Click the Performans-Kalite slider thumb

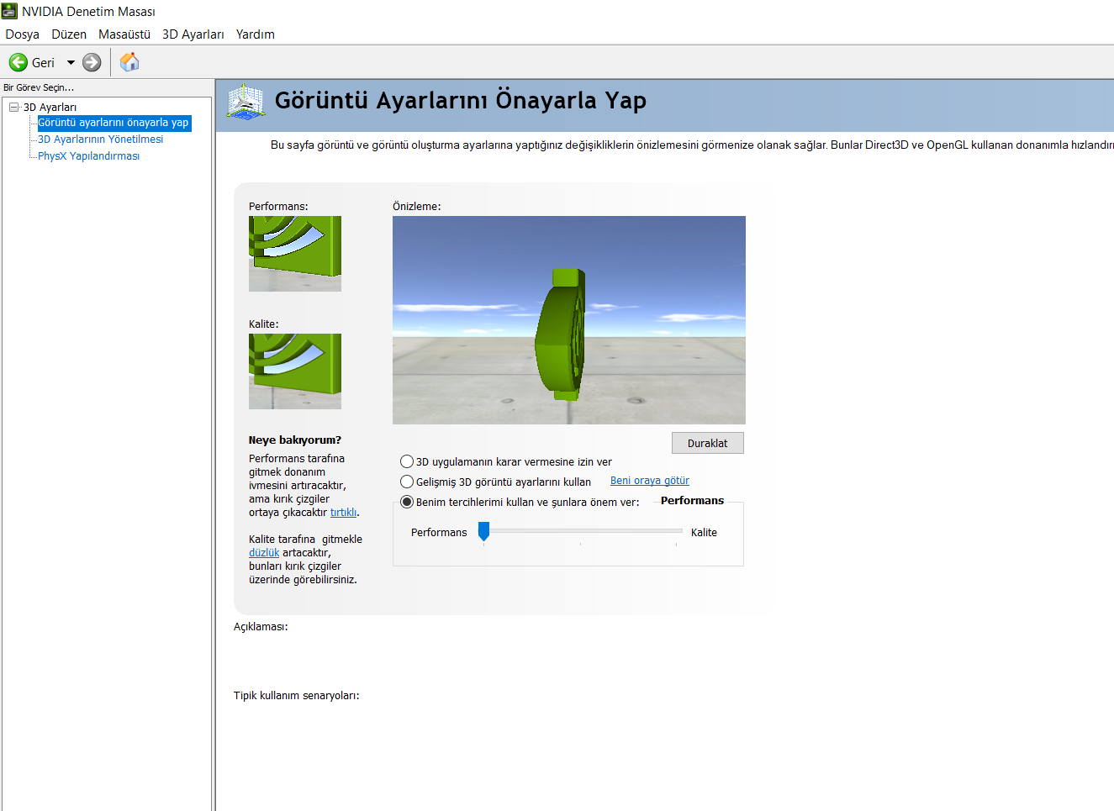pyautogui.click(x=483, y=531)
